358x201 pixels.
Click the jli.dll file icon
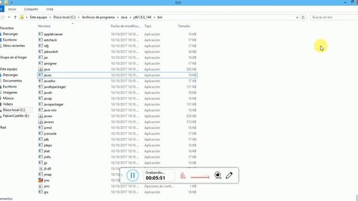[41, 169]
